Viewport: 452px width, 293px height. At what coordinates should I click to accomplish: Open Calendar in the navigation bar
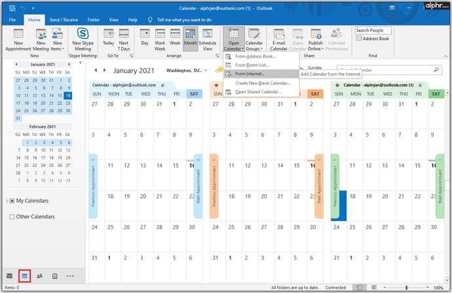[x=24, y=276]
